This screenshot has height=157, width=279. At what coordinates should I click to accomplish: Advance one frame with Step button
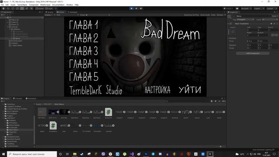pyautogui.click(x=141, y=8)
